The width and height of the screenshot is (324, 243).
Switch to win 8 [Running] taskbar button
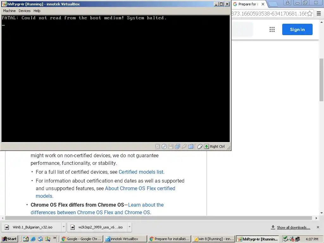click(x=214, y=239)
